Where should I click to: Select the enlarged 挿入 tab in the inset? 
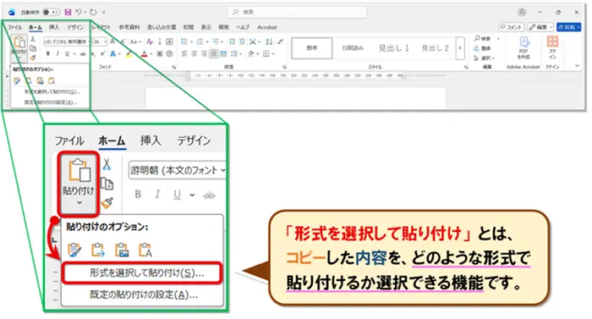click(151, 140)
